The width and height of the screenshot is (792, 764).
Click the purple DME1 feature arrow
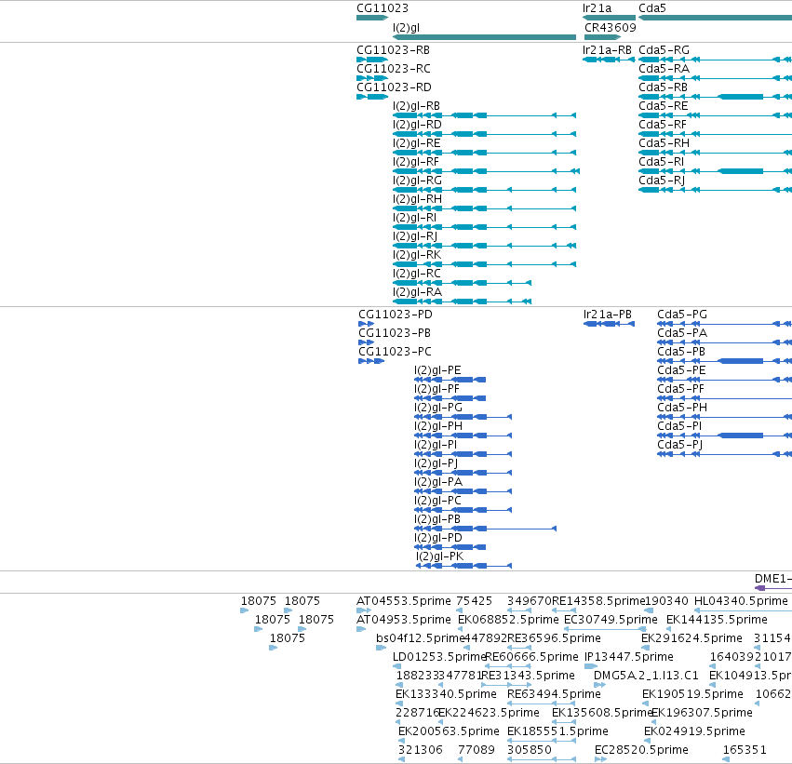click(772, 588)
